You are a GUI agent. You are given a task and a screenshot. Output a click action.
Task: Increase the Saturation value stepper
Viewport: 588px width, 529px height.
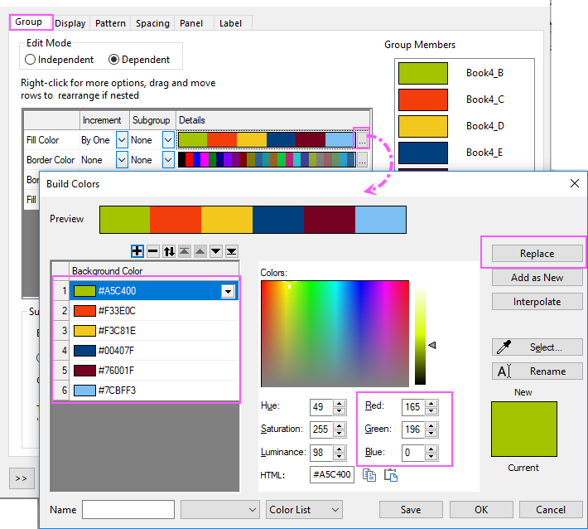[x=340, y=425]
